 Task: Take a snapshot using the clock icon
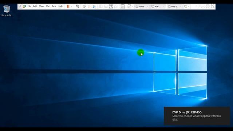click(84, 6)
